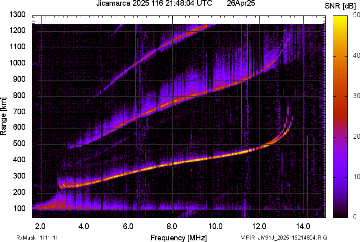Click the range tick label '1200'
The image size is (360, 242).
point(17,30)
